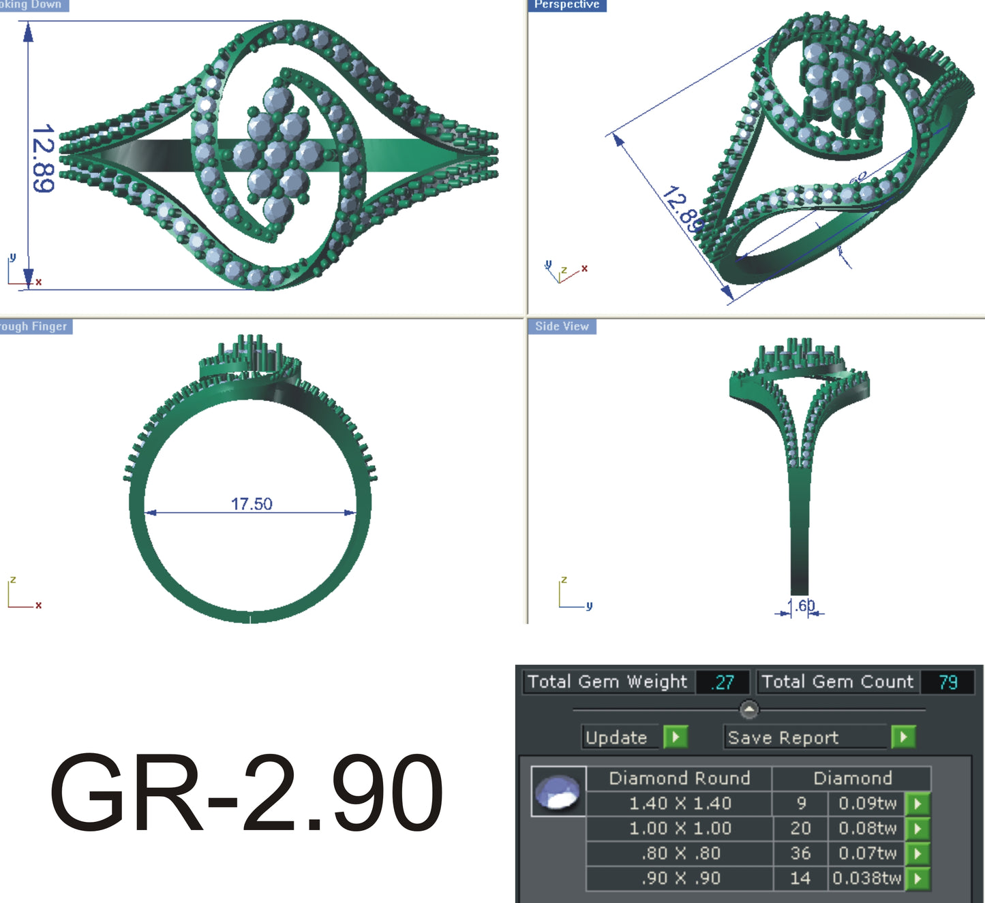Select the Perspective viewport title bar
Viewport: 985px width, 903px height.
[x=568, y=5]
